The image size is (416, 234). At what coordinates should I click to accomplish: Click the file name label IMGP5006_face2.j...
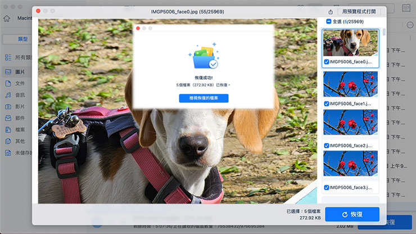[350, 145]
